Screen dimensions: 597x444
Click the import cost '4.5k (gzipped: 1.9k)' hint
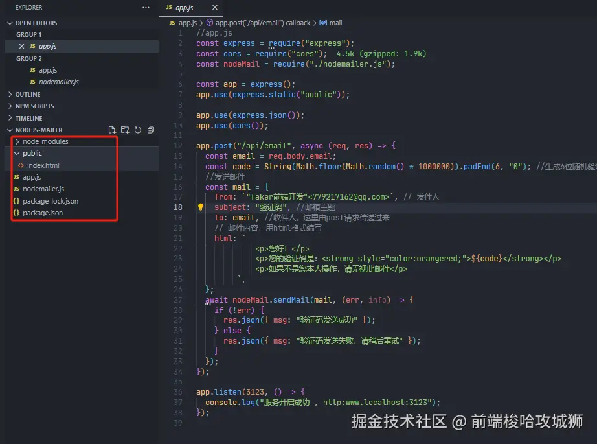point(381,54)
